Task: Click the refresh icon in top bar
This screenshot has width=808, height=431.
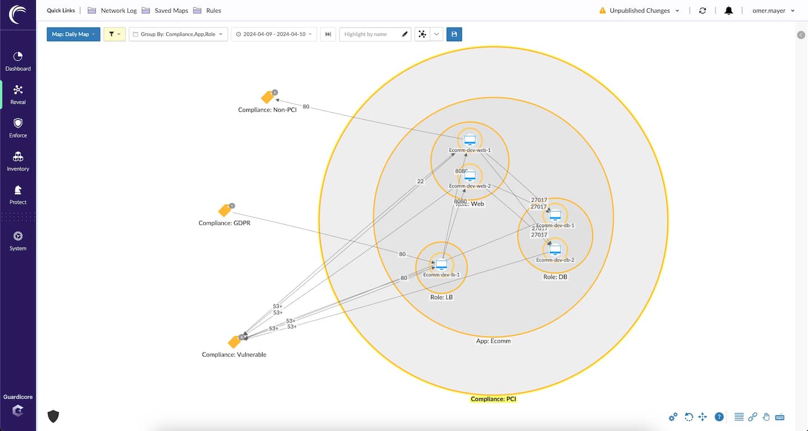Action: [703, 11]
